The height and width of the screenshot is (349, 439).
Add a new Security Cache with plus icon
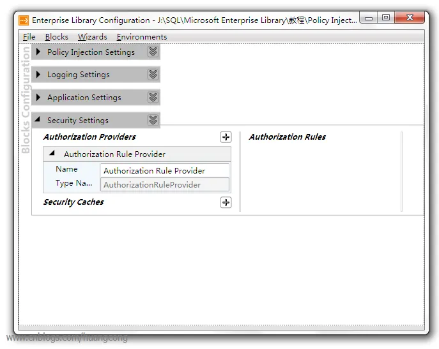point(226,202)
